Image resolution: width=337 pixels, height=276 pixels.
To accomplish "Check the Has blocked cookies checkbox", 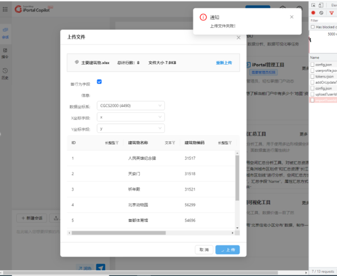I will (313, 27).
